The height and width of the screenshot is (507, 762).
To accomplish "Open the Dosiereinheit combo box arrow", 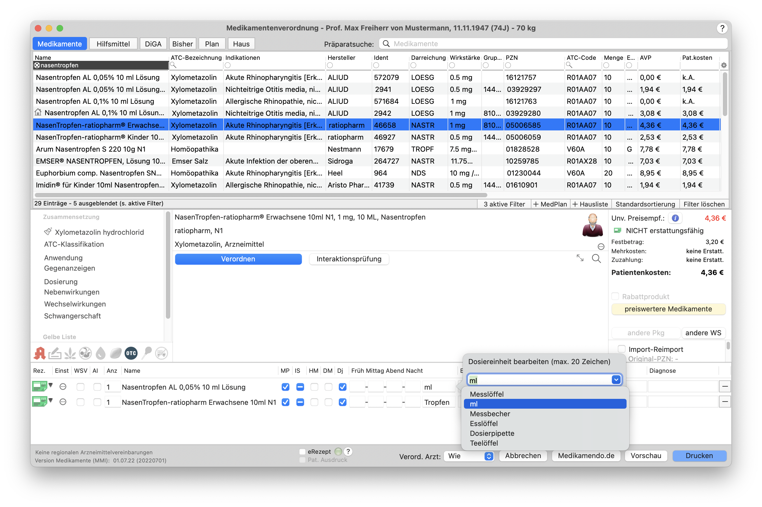I will pos(616,380).
